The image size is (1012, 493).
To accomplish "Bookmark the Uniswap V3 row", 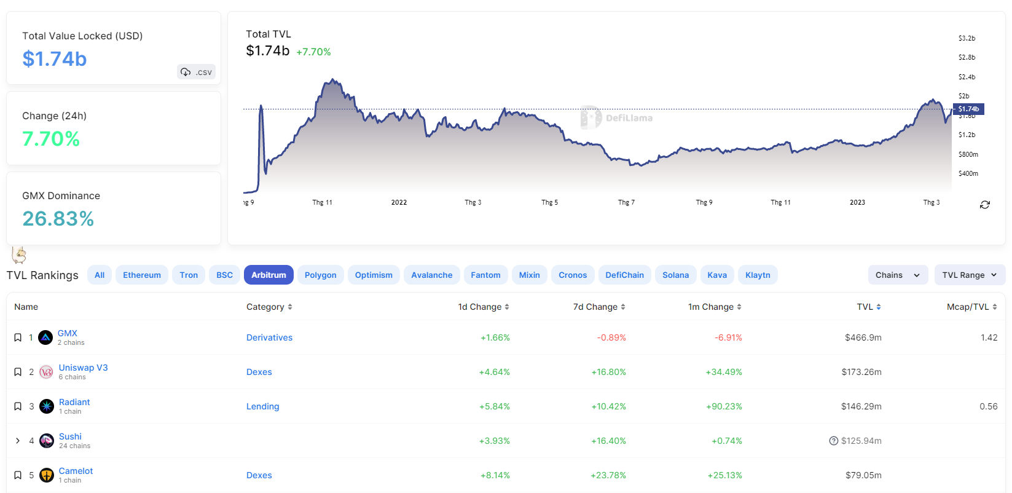I will [18, 372].
